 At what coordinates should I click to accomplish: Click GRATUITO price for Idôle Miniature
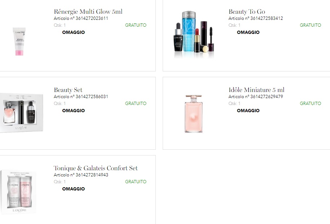311,104
